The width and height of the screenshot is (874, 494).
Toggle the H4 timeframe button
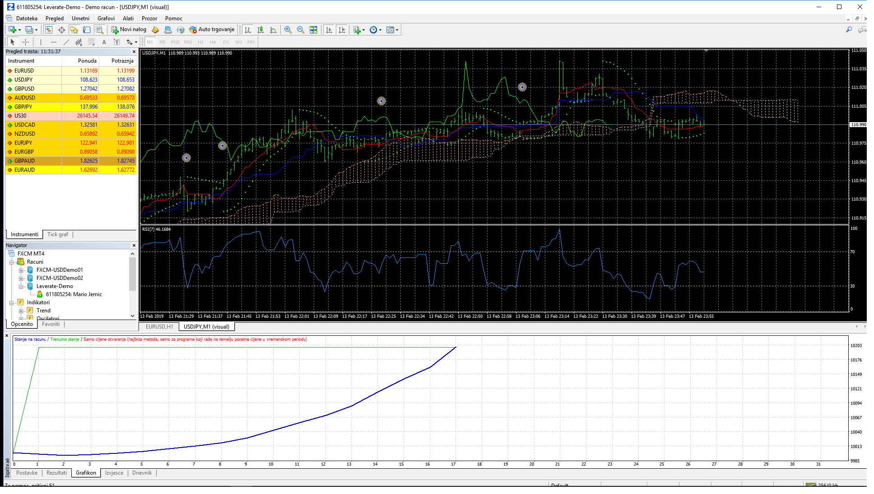(213, 42)
